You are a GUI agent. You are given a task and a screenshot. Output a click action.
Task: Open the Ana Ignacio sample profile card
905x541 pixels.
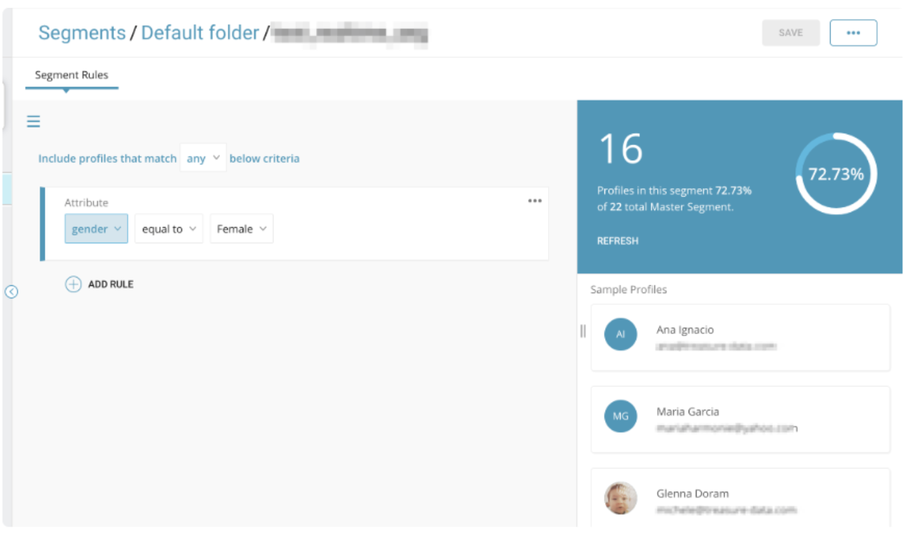point(740,337)
